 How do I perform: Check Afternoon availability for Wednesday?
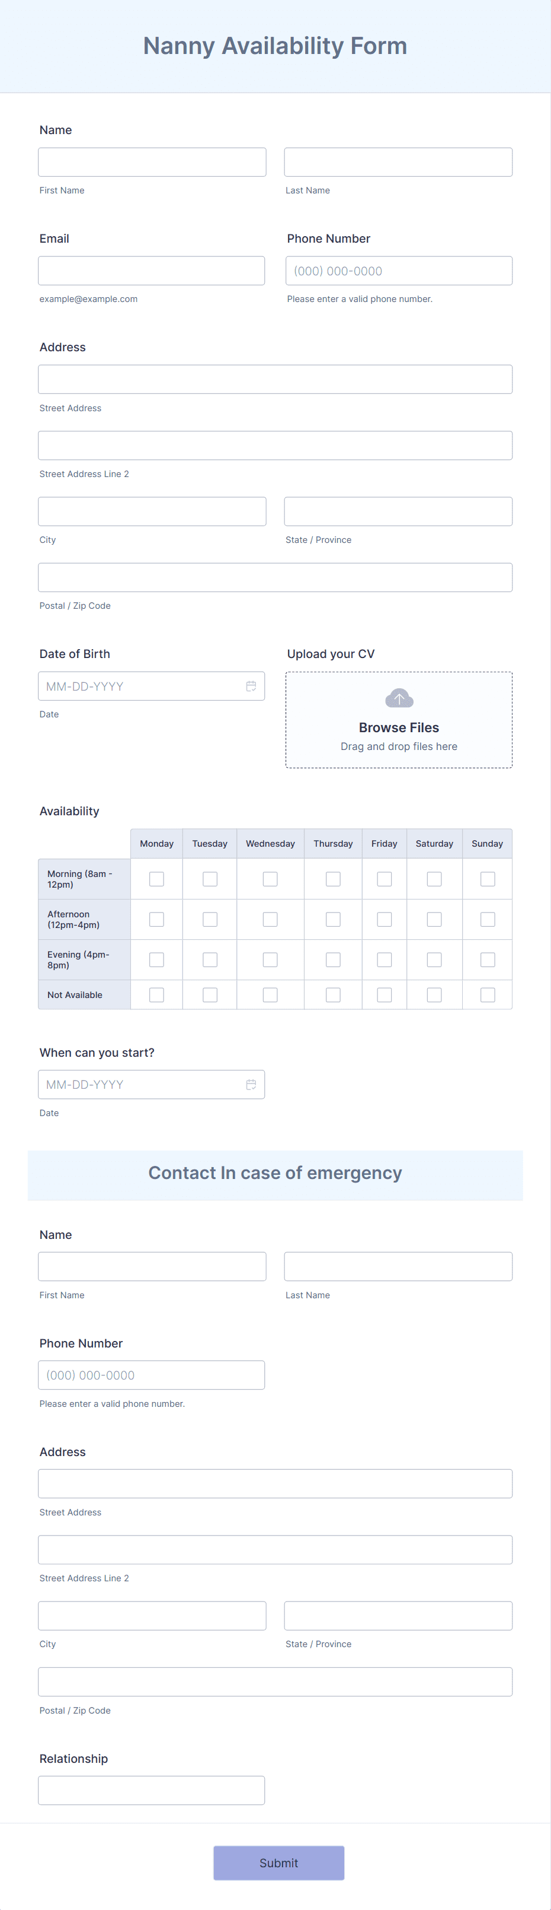pos(270,920)
